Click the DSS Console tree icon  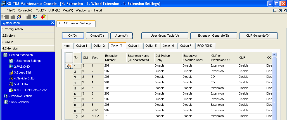pyautogui.click(x=6, y=102)
